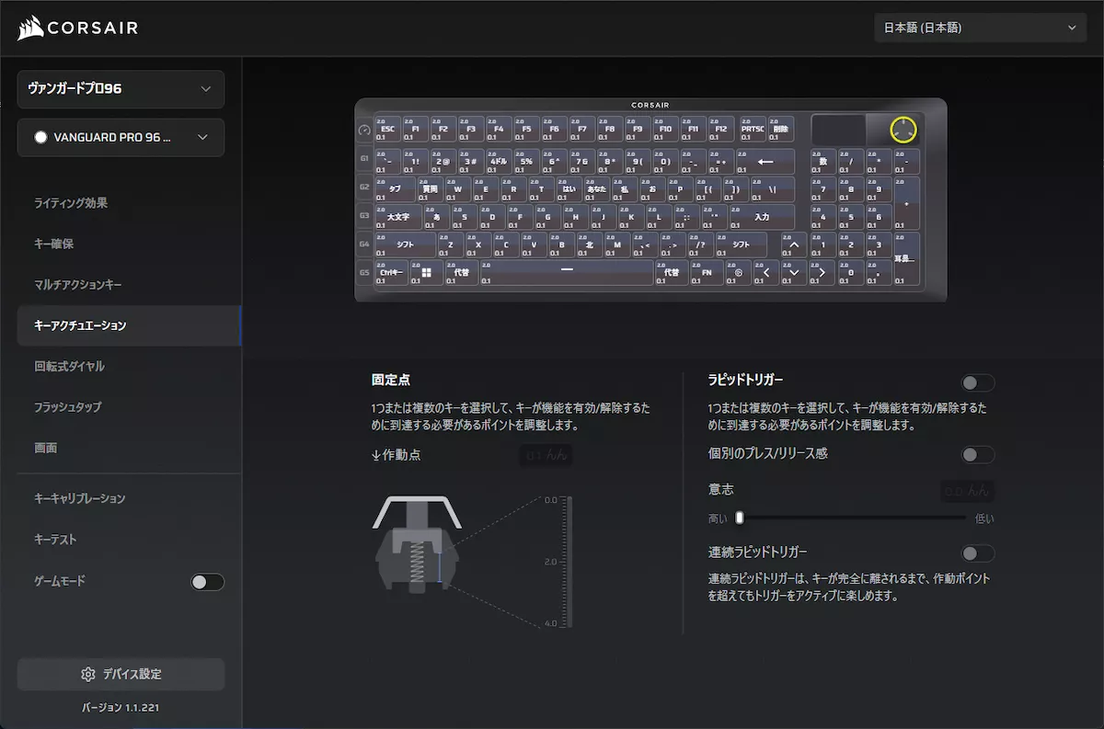Open the VANGUARD PRO 96 profile dropdown
The width and height of the screenshot is (1104, 729).
click(121, 137)
